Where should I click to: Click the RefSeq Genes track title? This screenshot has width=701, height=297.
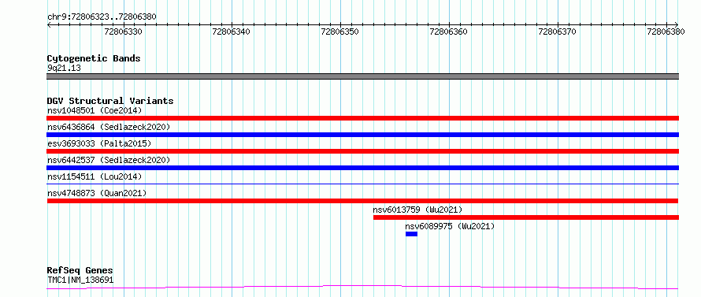(x=80, y=270)
